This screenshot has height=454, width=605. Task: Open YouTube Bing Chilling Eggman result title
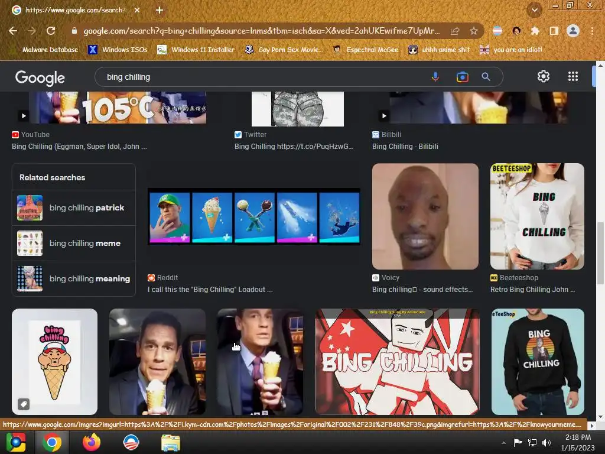[x=79, y=147]
